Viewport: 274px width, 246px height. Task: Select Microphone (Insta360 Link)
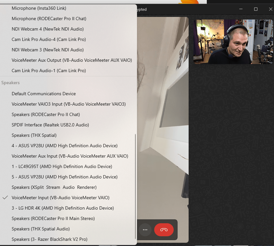click(x=68, y=8)
